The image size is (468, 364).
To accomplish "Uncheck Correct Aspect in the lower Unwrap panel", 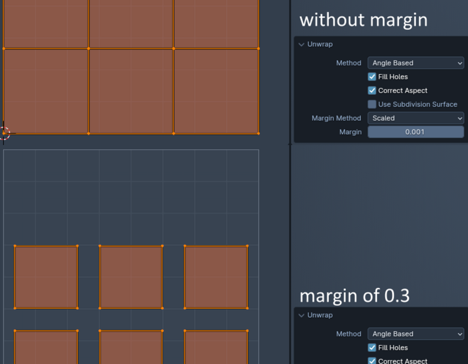I will pos(372,361).
